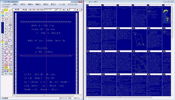175x100 pixels.
Task: Choose the partial arc circle tool
Action: (x=6, y=25)
